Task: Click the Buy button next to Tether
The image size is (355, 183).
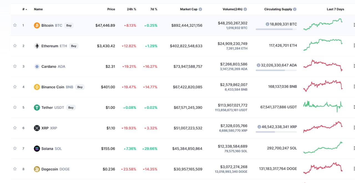Action: click(71, 107)
